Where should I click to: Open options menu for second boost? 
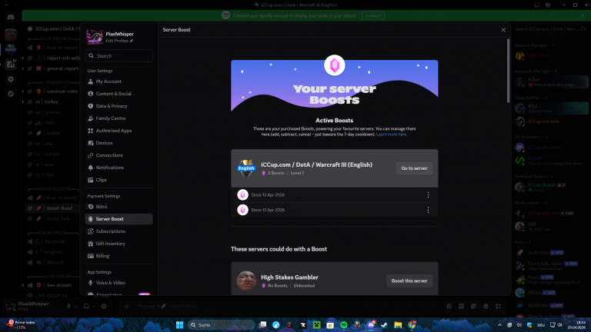tap(428, 210)
